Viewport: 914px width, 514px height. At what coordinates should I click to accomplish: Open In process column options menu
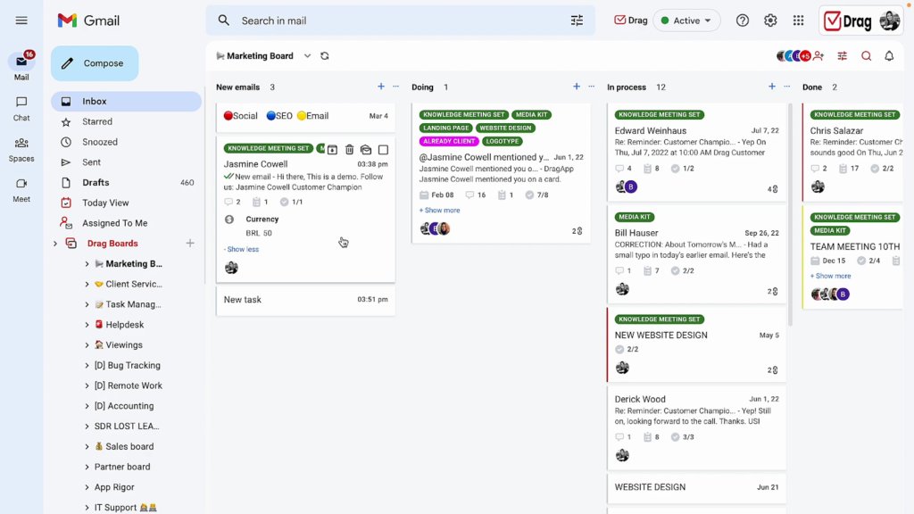[x=787, y=87]
